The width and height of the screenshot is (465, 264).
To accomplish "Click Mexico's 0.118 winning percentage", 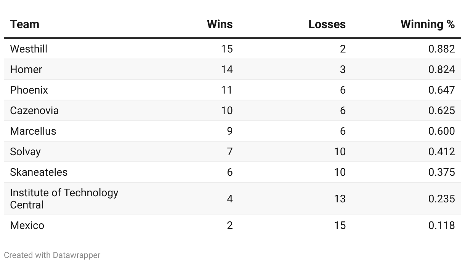I will [x=442, y=225].
